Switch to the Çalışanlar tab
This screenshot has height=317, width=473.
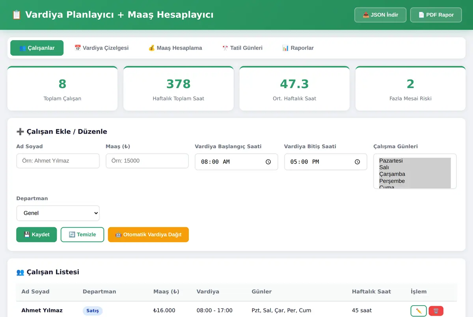pos(37,48)
